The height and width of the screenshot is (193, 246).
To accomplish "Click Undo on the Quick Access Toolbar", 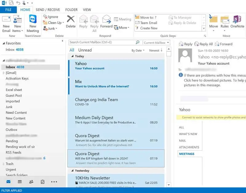I will point(18,2).
